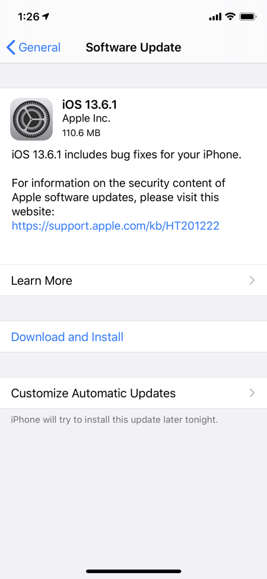Tap the install later tonight footer note
Image resolution: width=267 pixels, height=579 pixels.
115,420
